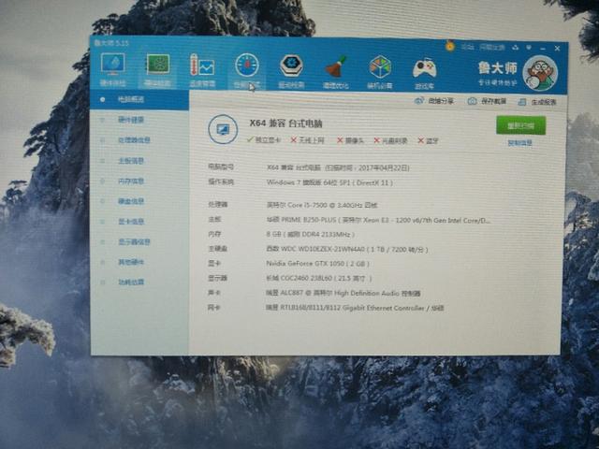Click the Core i5-7500 processor value
The width and height of the screenshot is (599, 449).
click(322, 205)
